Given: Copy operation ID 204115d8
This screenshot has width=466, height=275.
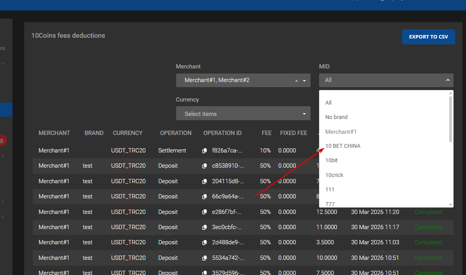Looking at the screenshot, I should click(205, 182).
